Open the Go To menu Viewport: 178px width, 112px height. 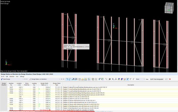[x=3, y=77]
